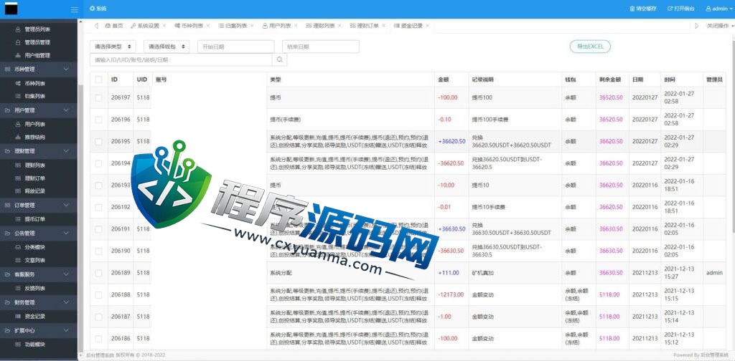Close the 理财列表 tab with its X
The image size is (735, 361).
(x=340, y=26)
